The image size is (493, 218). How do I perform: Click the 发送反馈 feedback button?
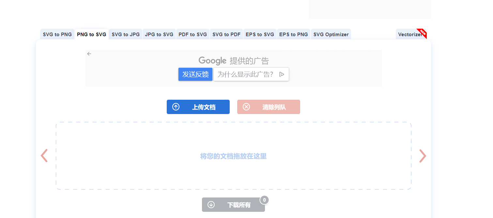click(x=195, y=74)
